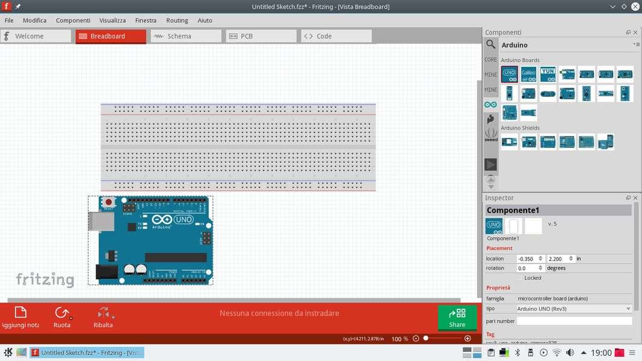Select the breadboard on canvas
642x361 pixels.
pos(238,147)
